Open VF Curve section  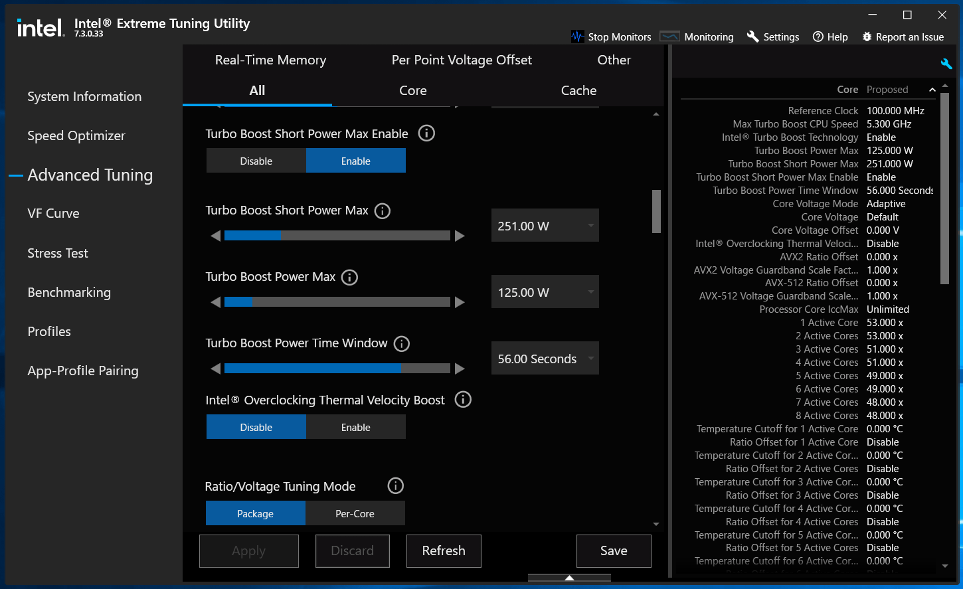(53, 213)
